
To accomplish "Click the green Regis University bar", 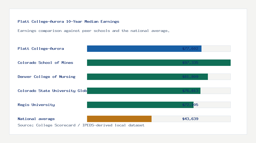I will coord(140,105).
